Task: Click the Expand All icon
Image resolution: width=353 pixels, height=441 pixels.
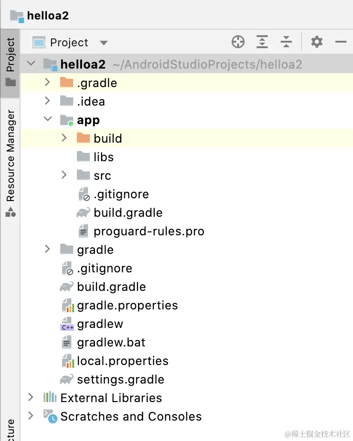Action: (262, 43)
